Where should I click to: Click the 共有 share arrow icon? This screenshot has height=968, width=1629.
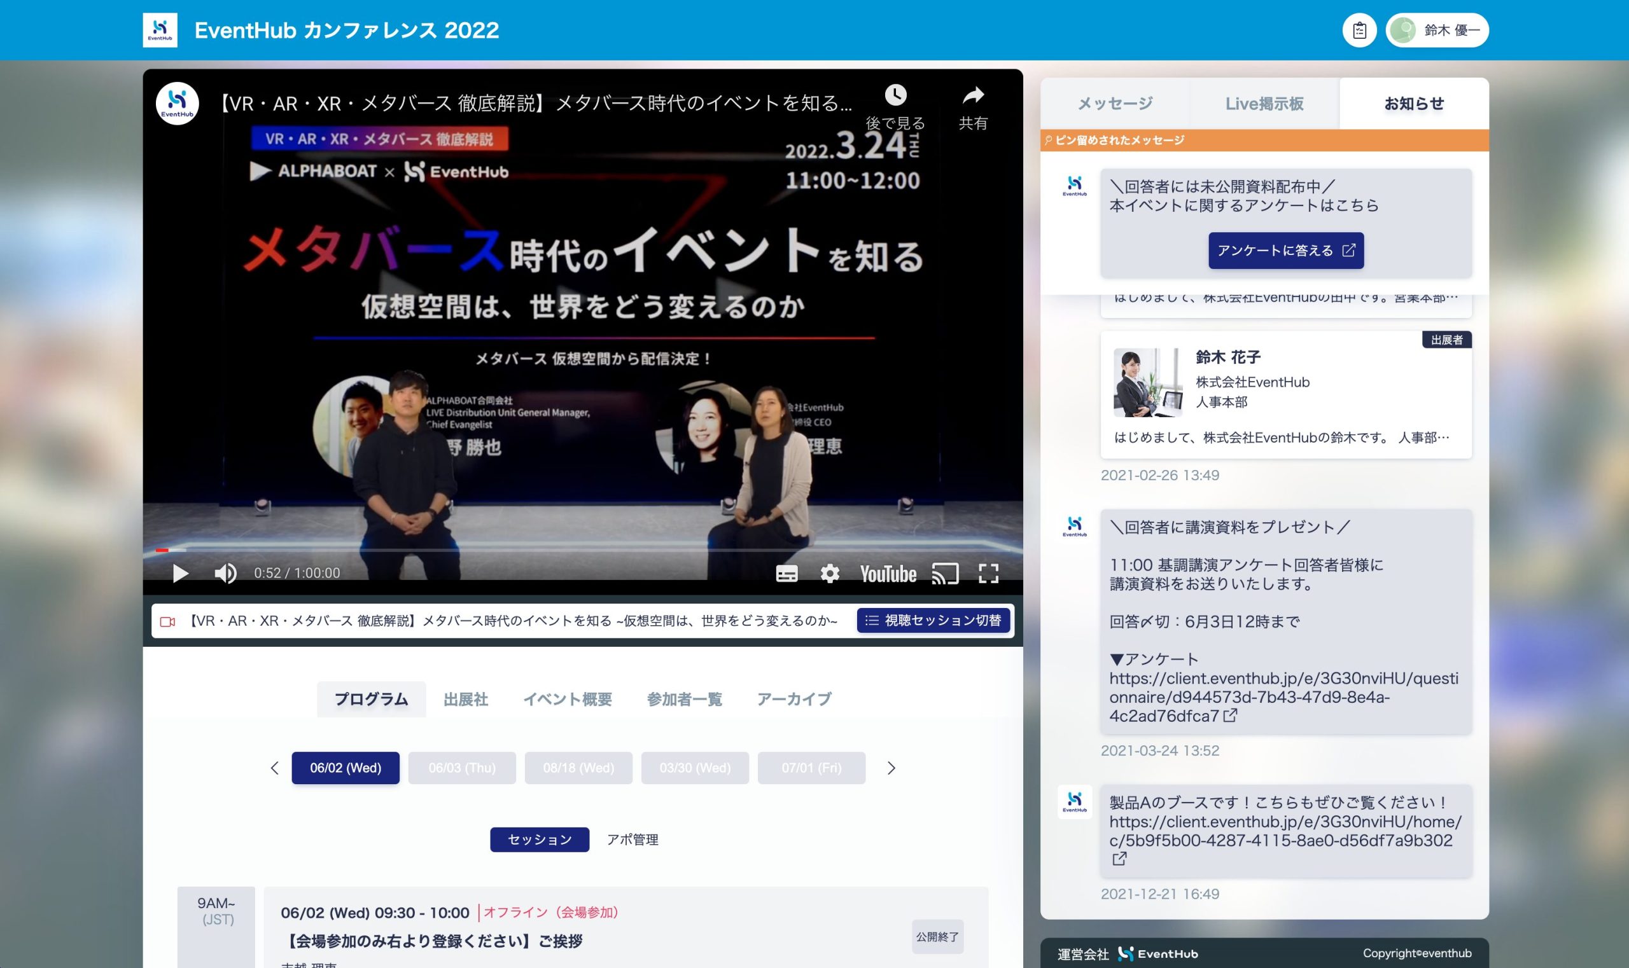(x=972, y=95)
